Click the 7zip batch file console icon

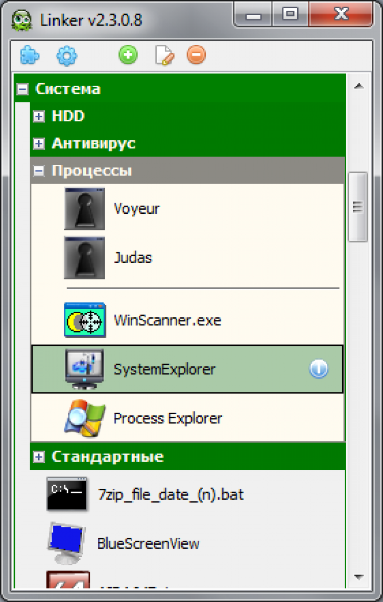pyautogui.click(x=67, y=494)
